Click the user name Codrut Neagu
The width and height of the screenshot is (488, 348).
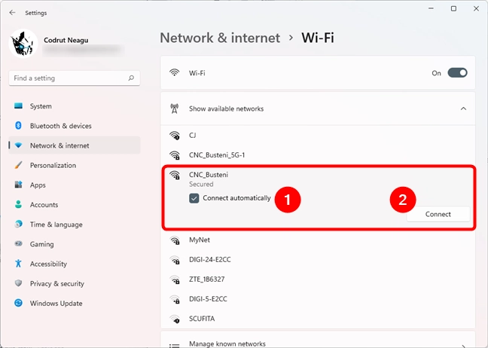(66, 40)
